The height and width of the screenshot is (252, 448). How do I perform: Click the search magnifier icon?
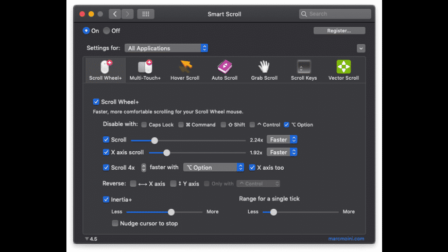[304, 14]
